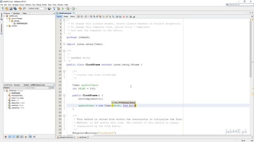This screenshot has width=254, height=142.
Task: Minimize the Projects panel group
Action: 54,13
